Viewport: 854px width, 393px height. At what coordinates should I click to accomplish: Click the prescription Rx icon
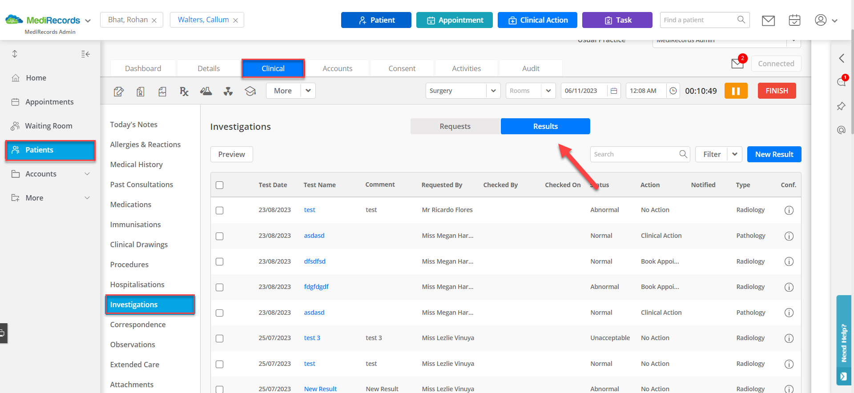point(184,91)
